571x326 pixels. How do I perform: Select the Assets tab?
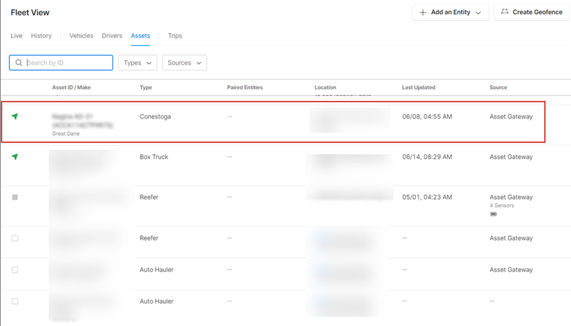140,36
